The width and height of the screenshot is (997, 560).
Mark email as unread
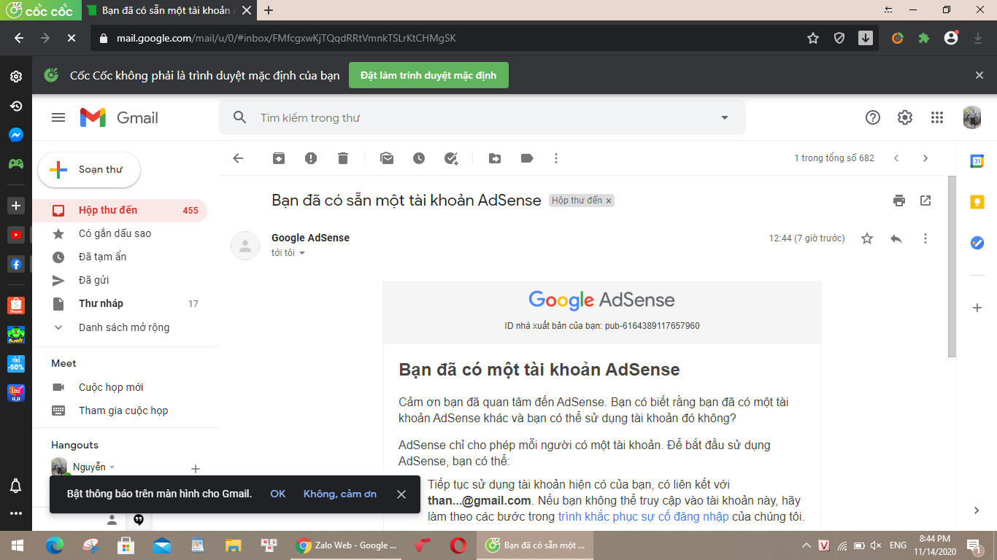click(x=387, y=158)
